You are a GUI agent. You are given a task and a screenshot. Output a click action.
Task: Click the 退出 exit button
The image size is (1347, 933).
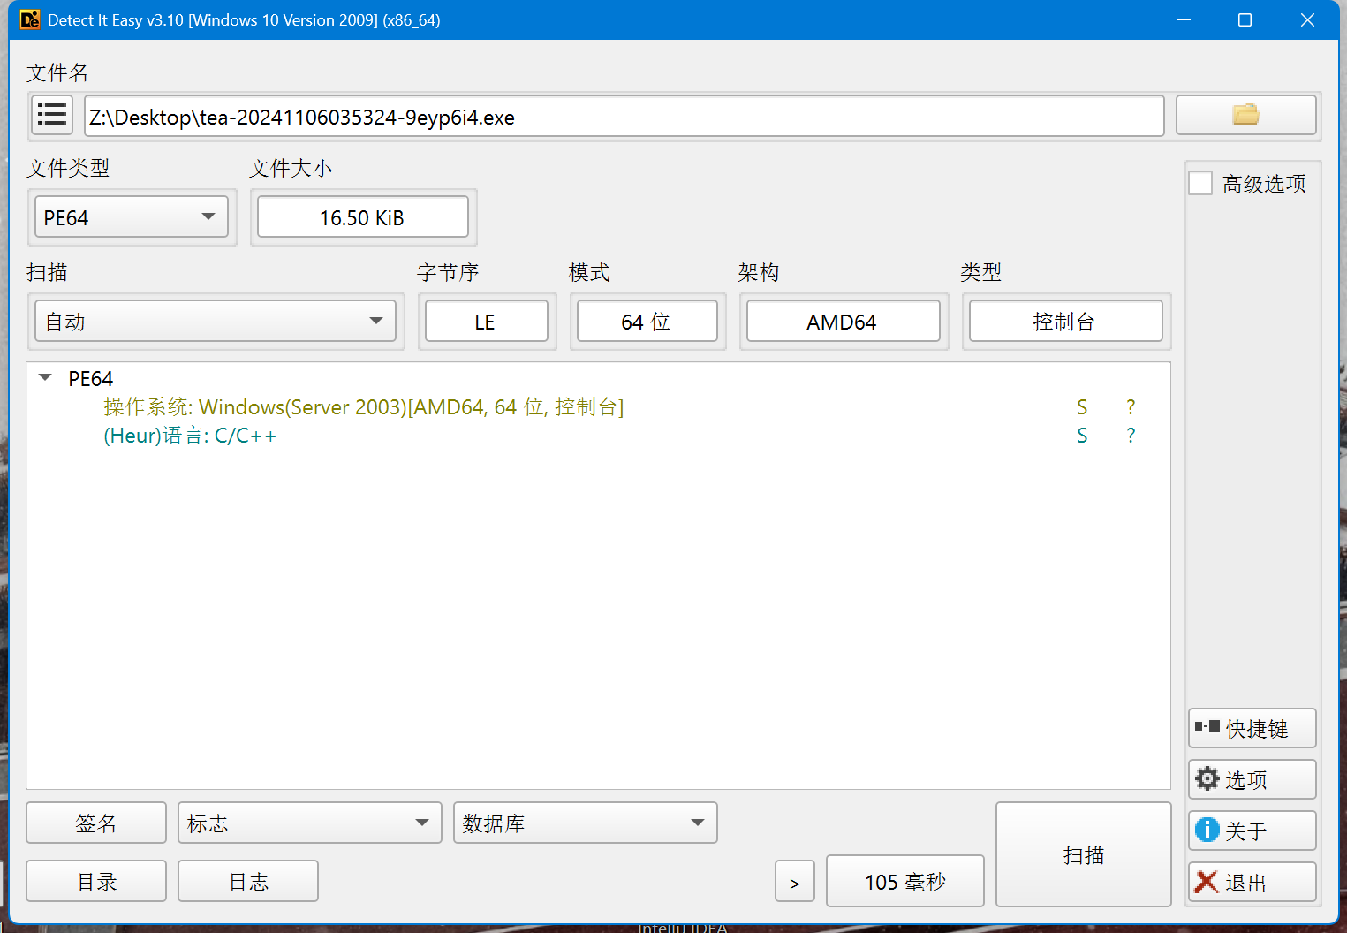[x=1252, y=882]
